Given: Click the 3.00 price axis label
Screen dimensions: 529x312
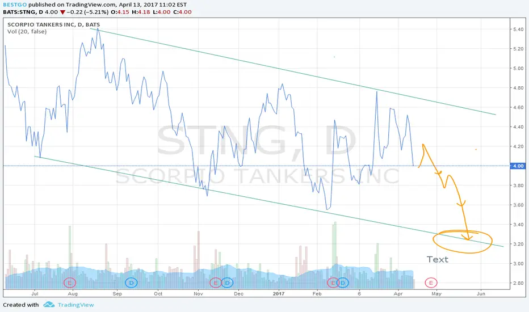Looking at the screenshot, I should click(519, 264).
